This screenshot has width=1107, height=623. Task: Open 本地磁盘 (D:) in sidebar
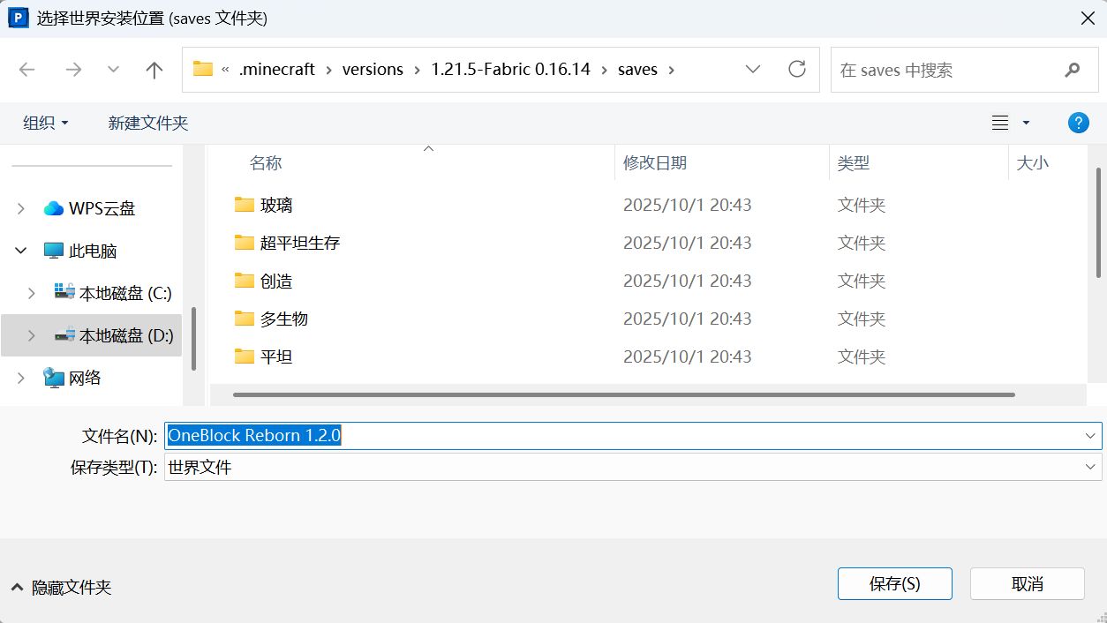[x=126, y=335]
